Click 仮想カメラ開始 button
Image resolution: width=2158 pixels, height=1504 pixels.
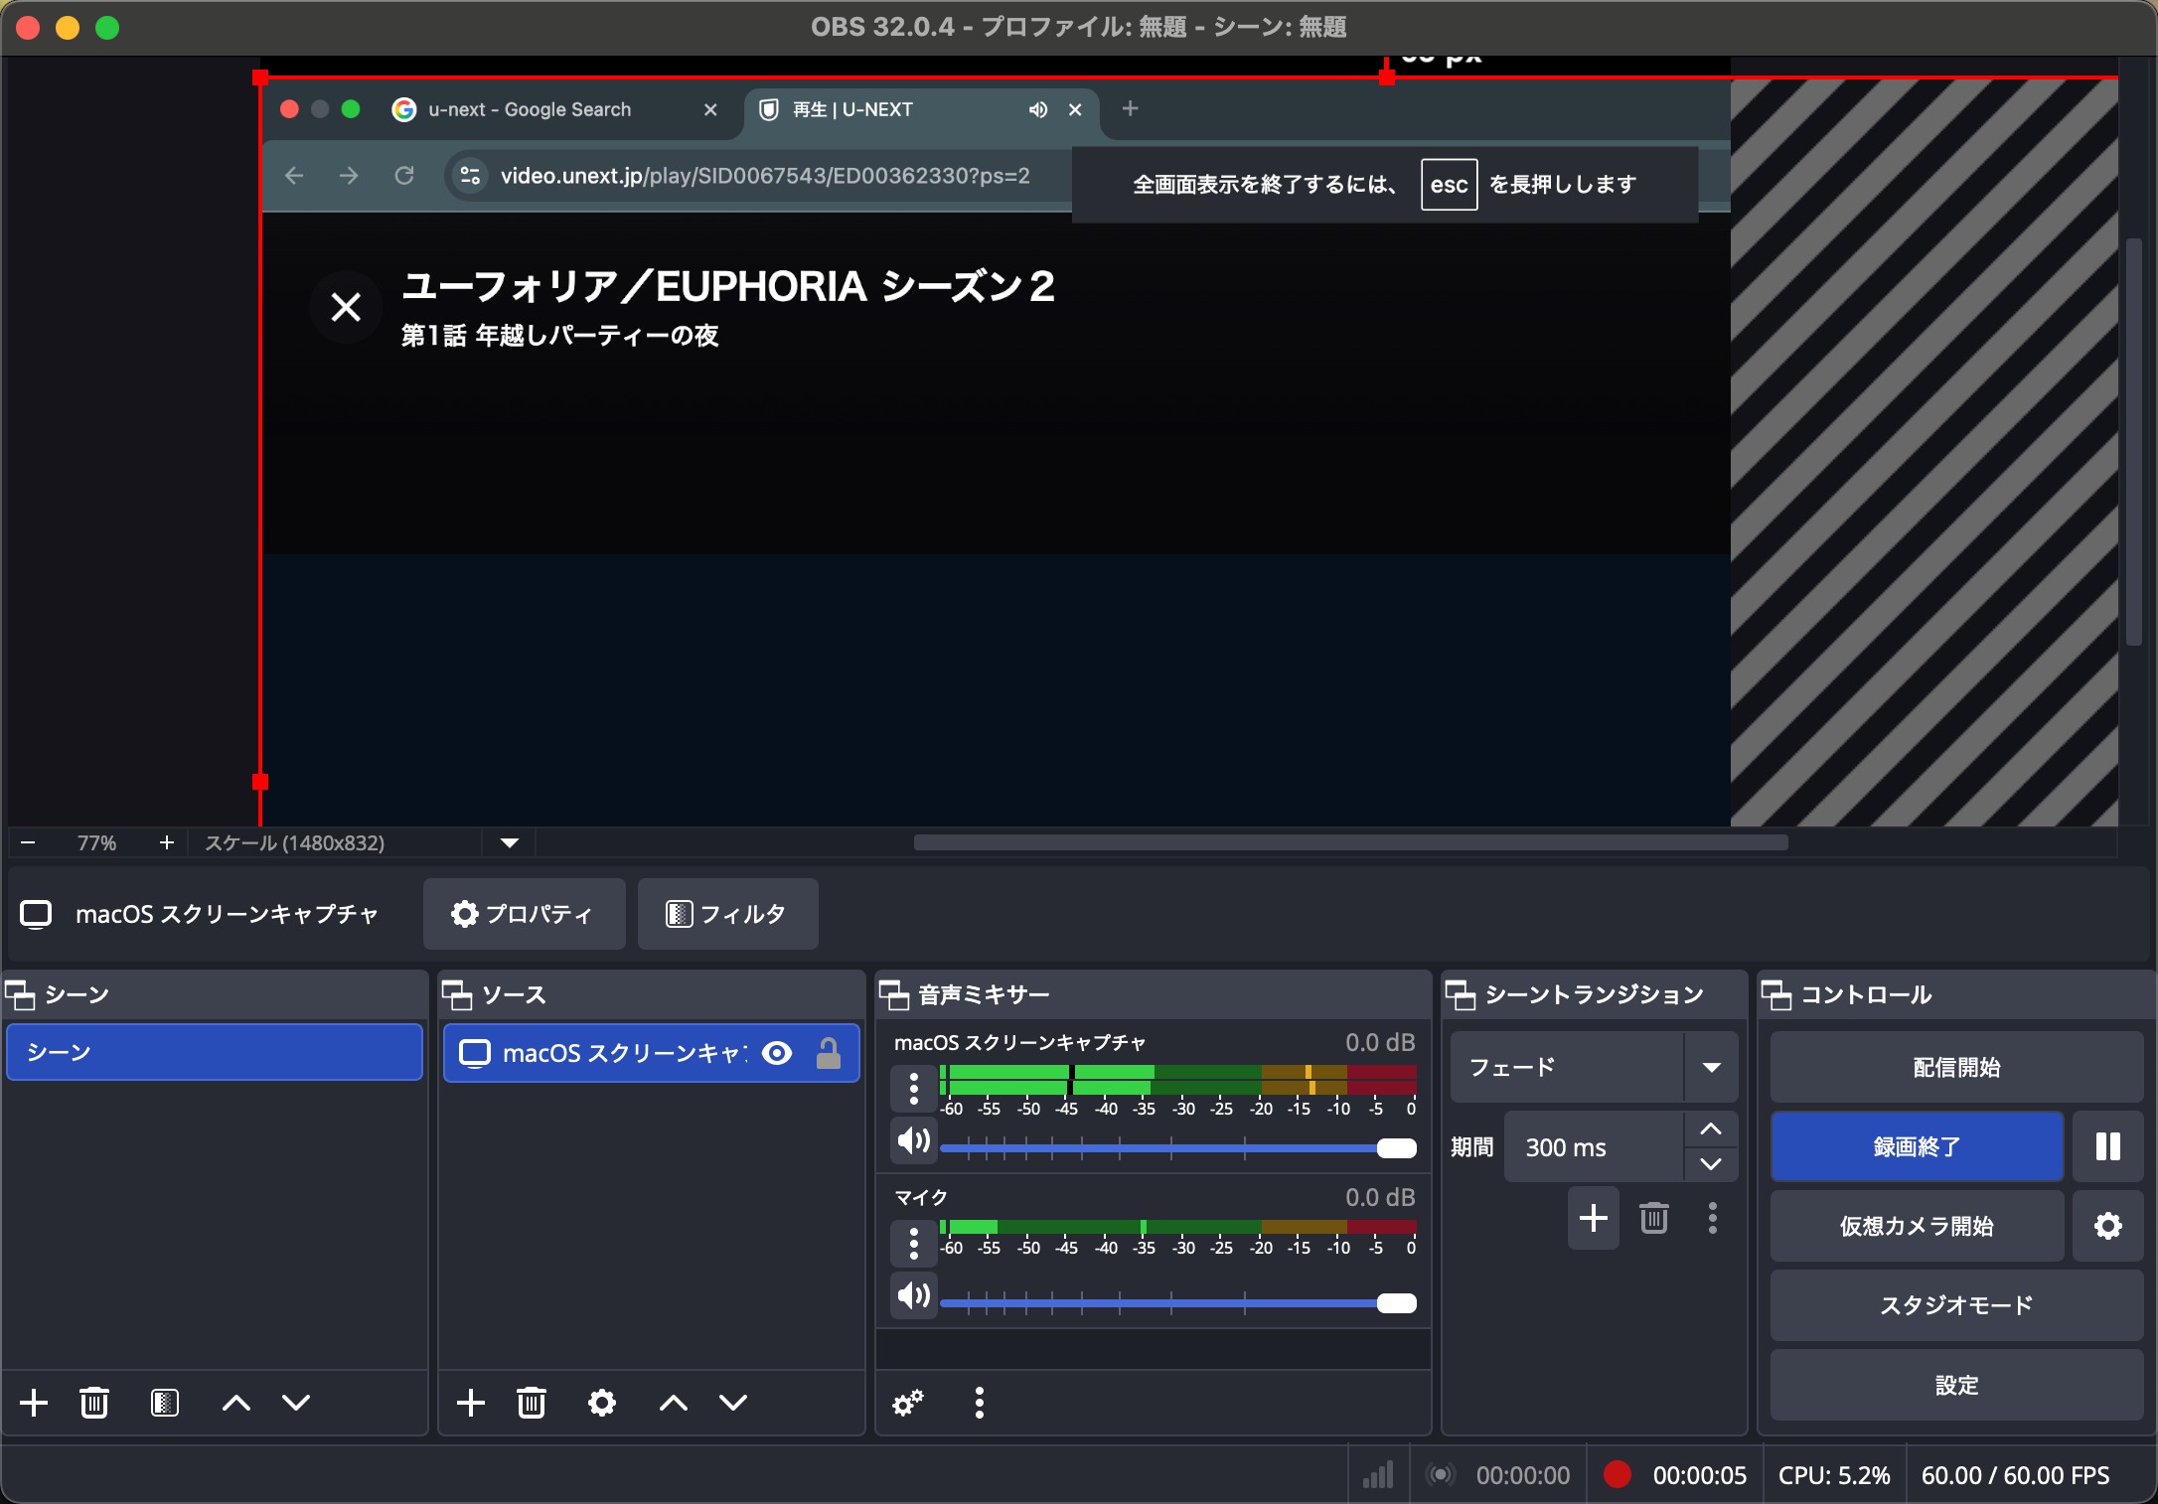click(1918, 1226)
